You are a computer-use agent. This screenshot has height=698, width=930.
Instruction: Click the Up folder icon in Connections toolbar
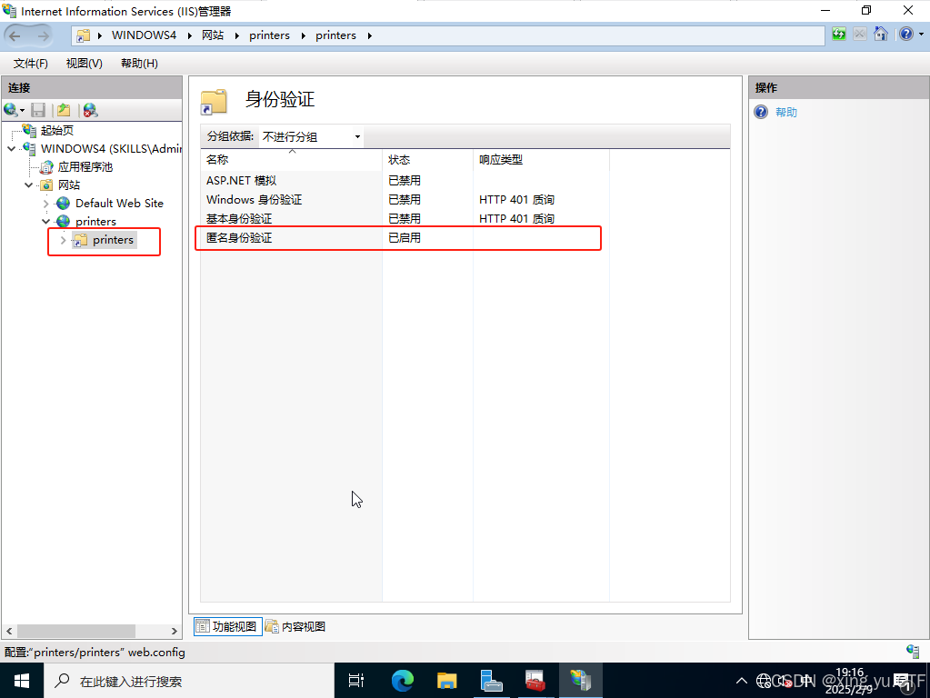point(64,110)
